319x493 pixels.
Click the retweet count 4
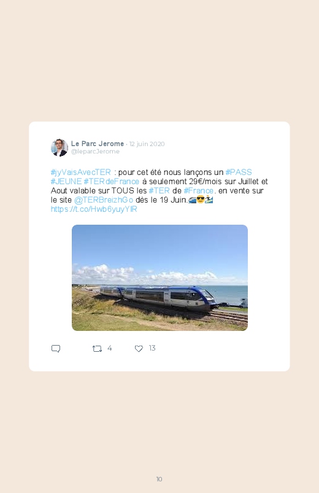pyautogui.click(x=109, y=348)
